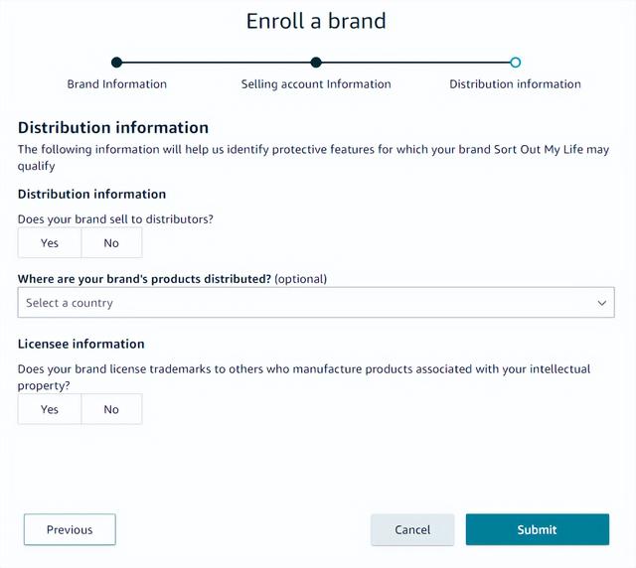Expand the country dropdown chevron arrow
Screen dimensions: 636x568
tap(602, 303)
